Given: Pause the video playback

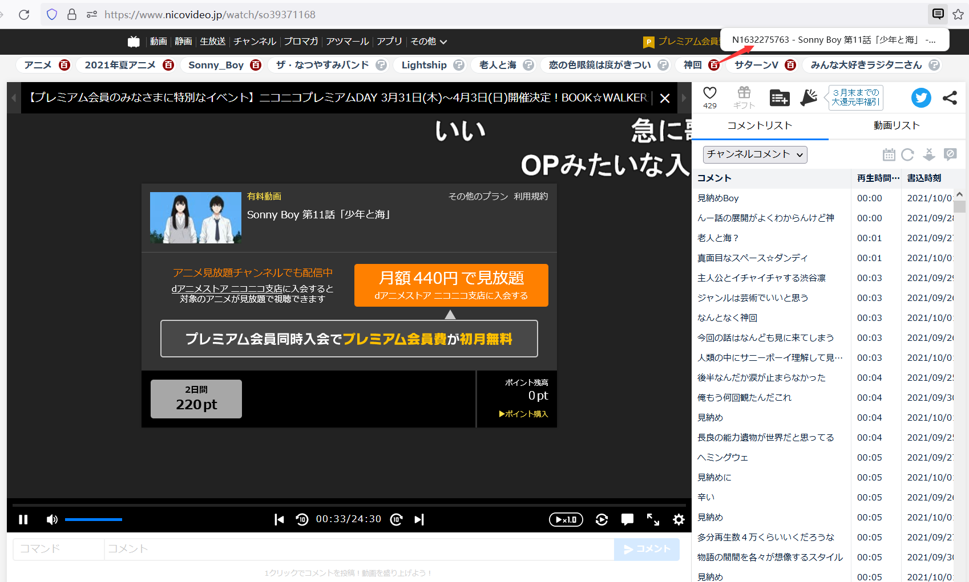Looking at the screenshot, I should click(x=23, y=519).
